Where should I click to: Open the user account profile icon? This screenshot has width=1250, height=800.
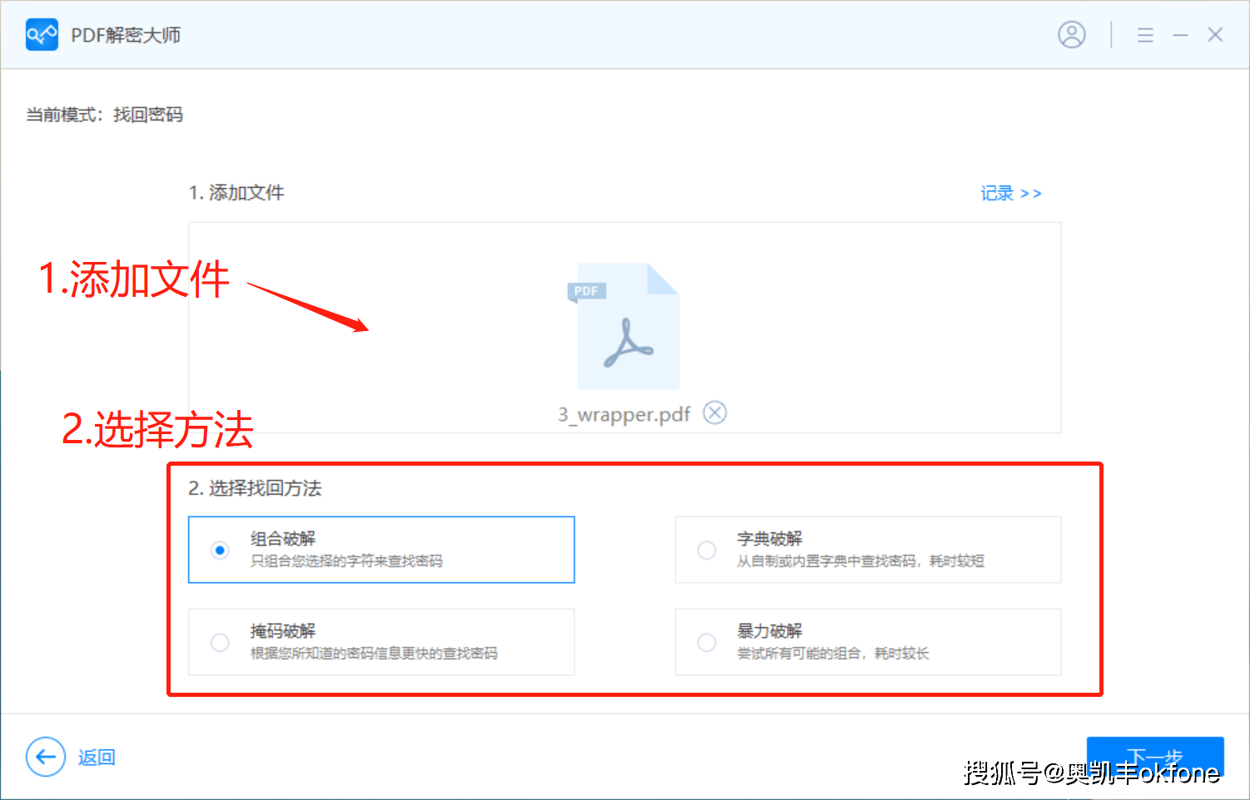click(1071, 35)
